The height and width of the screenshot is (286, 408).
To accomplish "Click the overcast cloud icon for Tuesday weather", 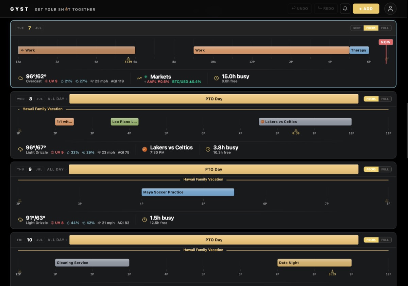I will tap(21, 78).
